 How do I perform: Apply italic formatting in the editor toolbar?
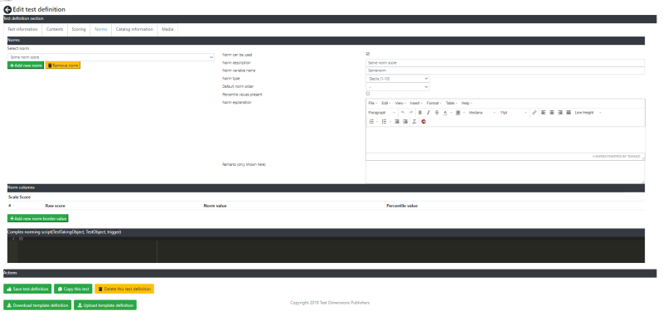[x=428, y=113]
